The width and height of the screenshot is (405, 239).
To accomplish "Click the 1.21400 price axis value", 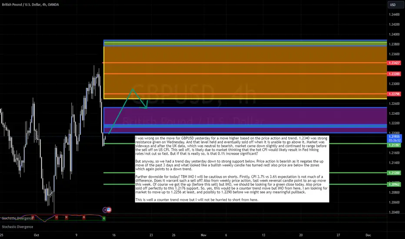I will pos(394,163).
